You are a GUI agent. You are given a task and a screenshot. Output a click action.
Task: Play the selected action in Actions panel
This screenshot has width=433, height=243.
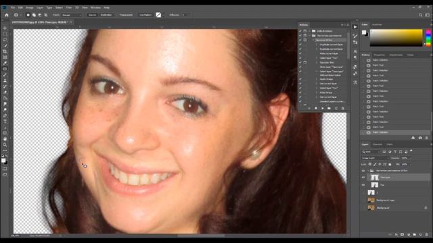(x=323, y=108)
